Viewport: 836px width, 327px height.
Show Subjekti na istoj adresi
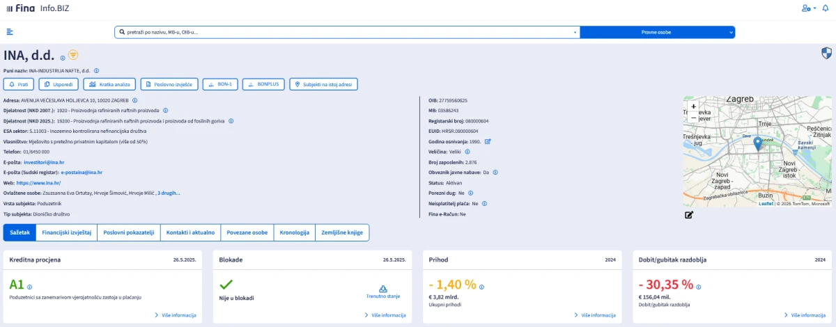[x=323, y=84]
